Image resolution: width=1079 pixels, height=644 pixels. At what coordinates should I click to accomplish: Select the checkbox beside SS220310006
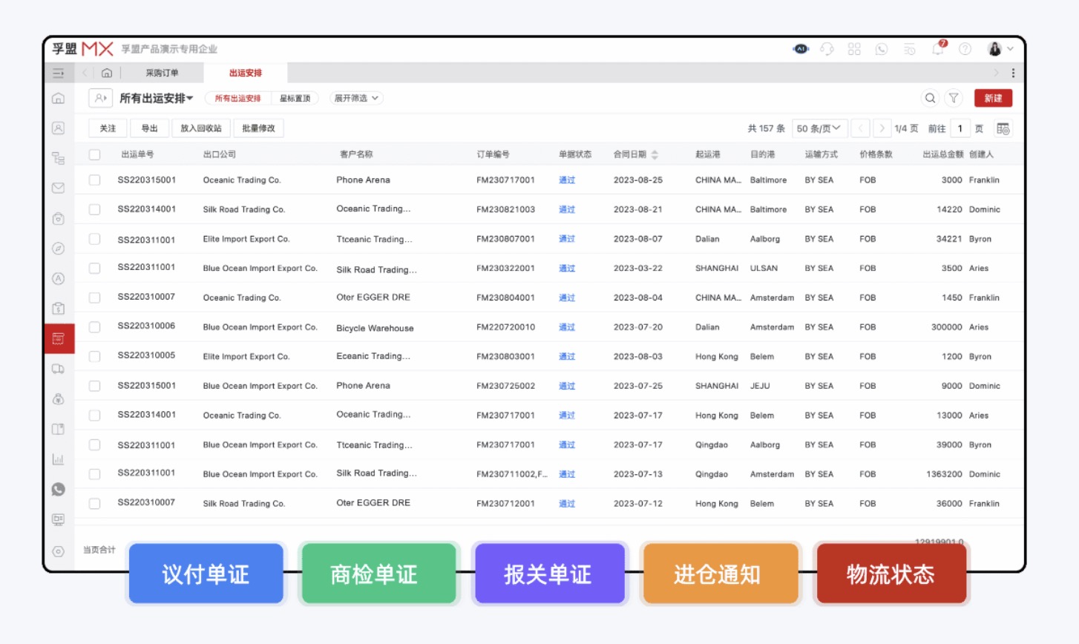click(94, 326)
